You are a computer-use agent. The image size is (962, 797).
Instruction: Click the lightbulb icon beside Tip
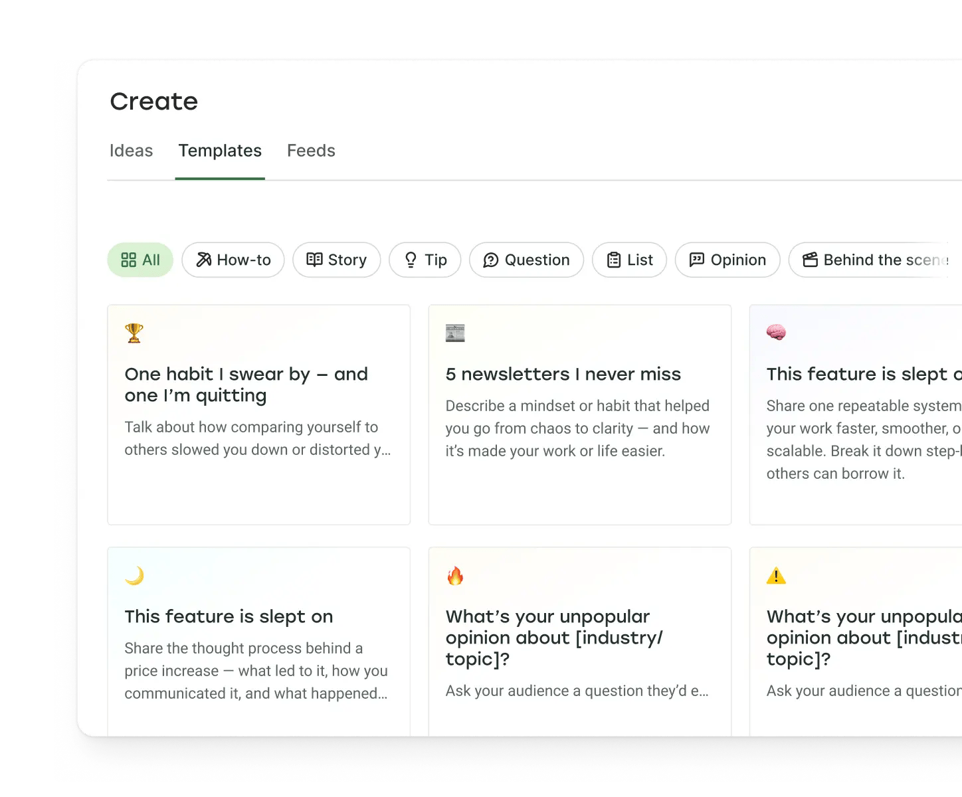411,260
